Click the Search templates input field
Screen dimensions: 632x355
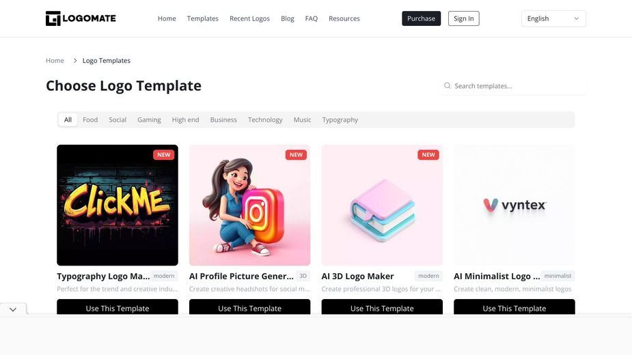pos(512,86)
